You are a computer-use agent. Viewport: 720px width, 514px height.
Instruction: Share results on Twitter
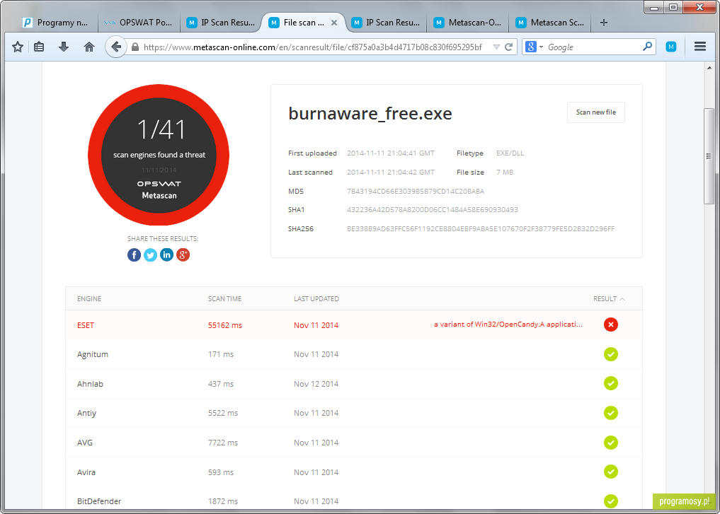pyautogui.click(x=150, y=255)
